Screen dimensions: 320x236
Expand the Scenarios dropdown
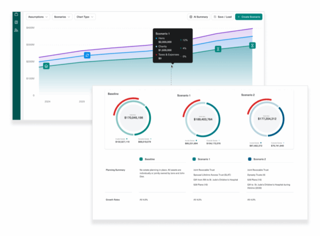pyautogui.click(x=62, y=17)
